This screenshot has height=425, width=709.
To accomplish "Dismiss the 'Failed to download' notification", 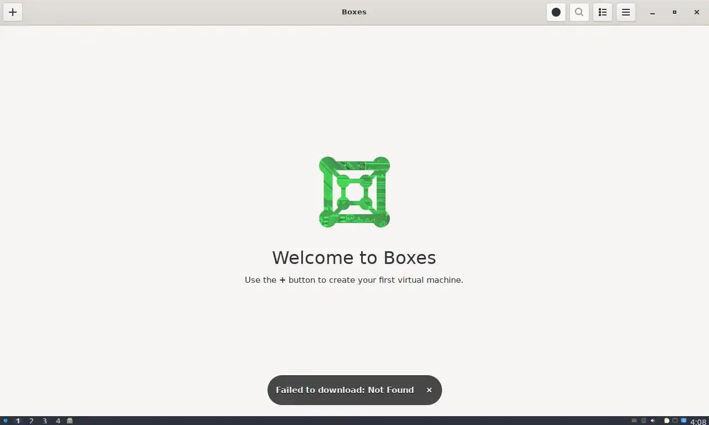I will pos(429,390).
